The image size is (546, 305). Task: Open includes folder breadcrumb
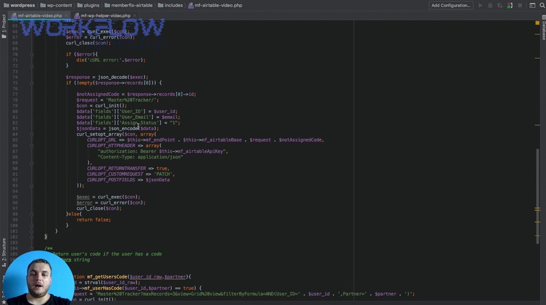[x=170, y=5]
